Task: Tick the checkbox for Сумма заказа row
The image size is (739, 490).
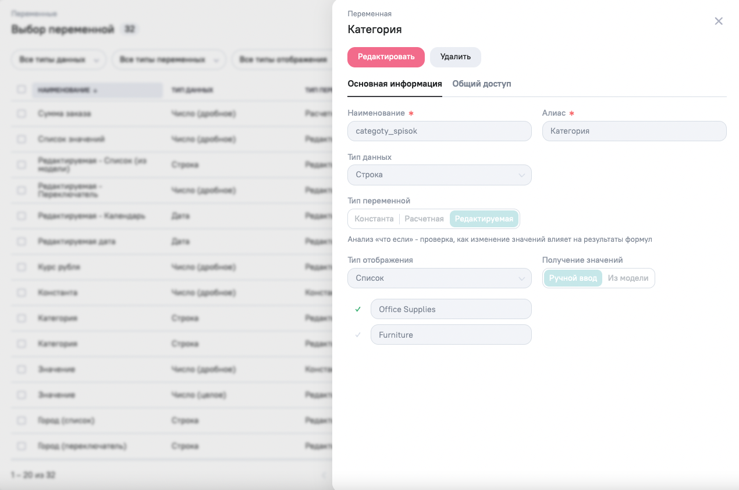Action: (22, 114)
